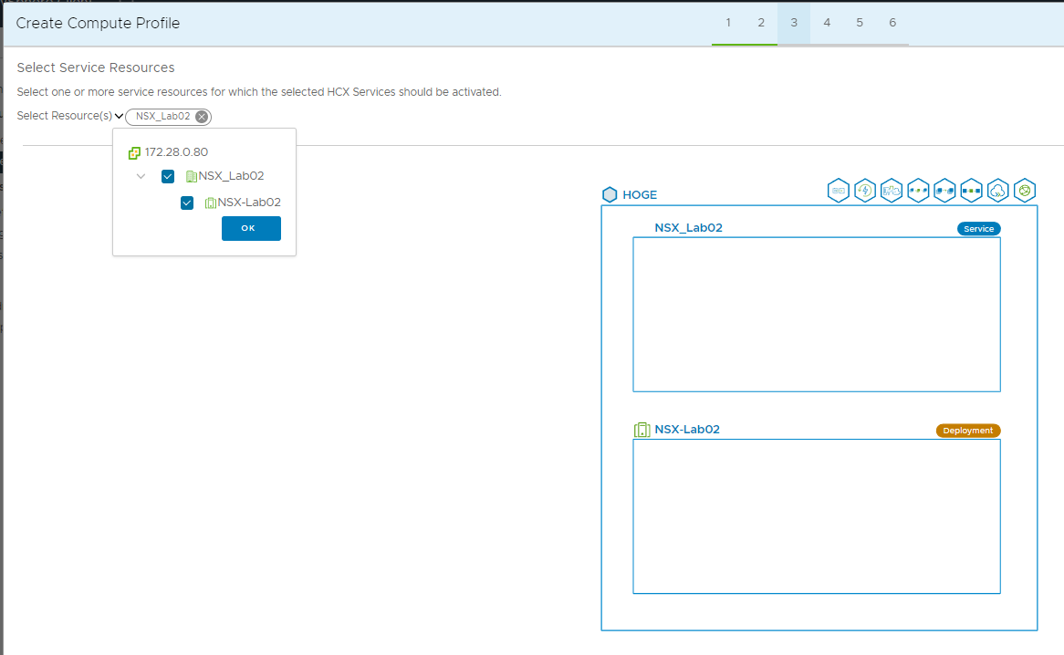Click the HOGE profile name

[640, 194]
